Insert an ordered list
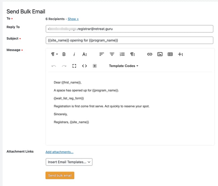This screenshot has height=186, width=218. click(x=122, y=54)
